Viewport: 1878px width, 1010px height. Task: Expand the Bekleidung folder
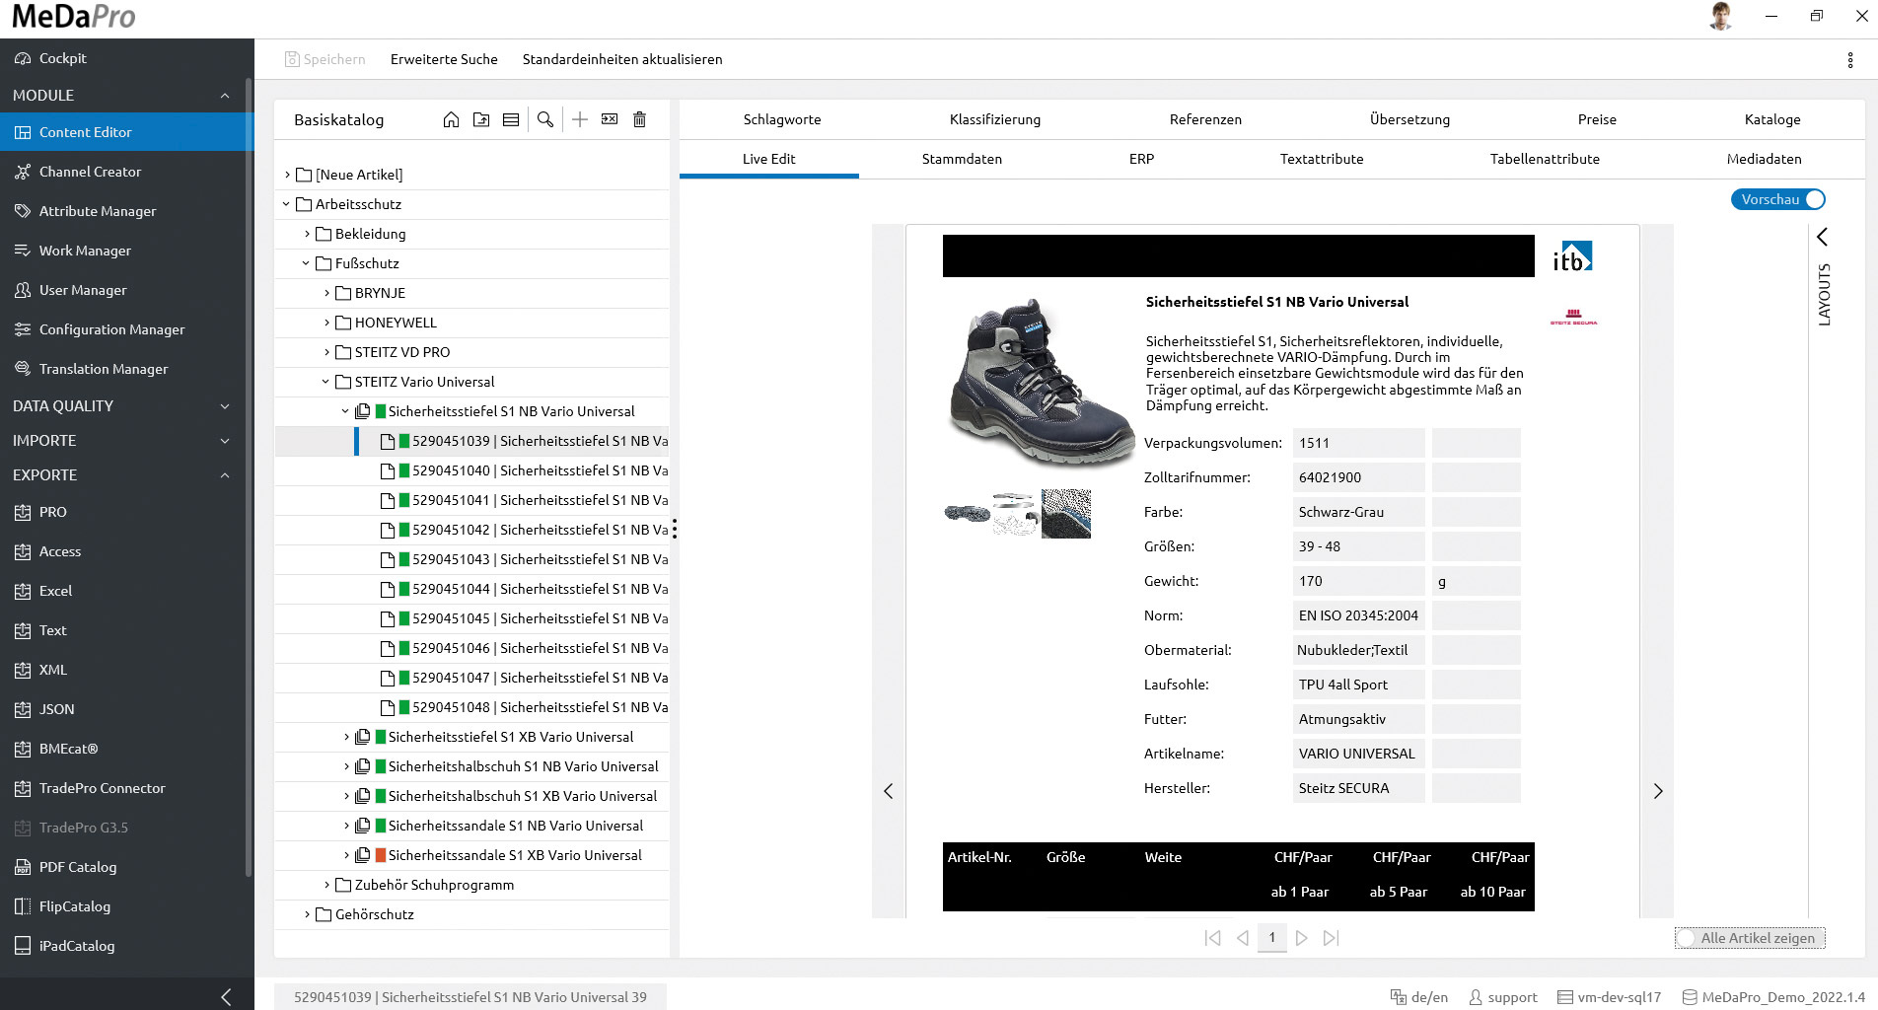(x=307, y=234)
